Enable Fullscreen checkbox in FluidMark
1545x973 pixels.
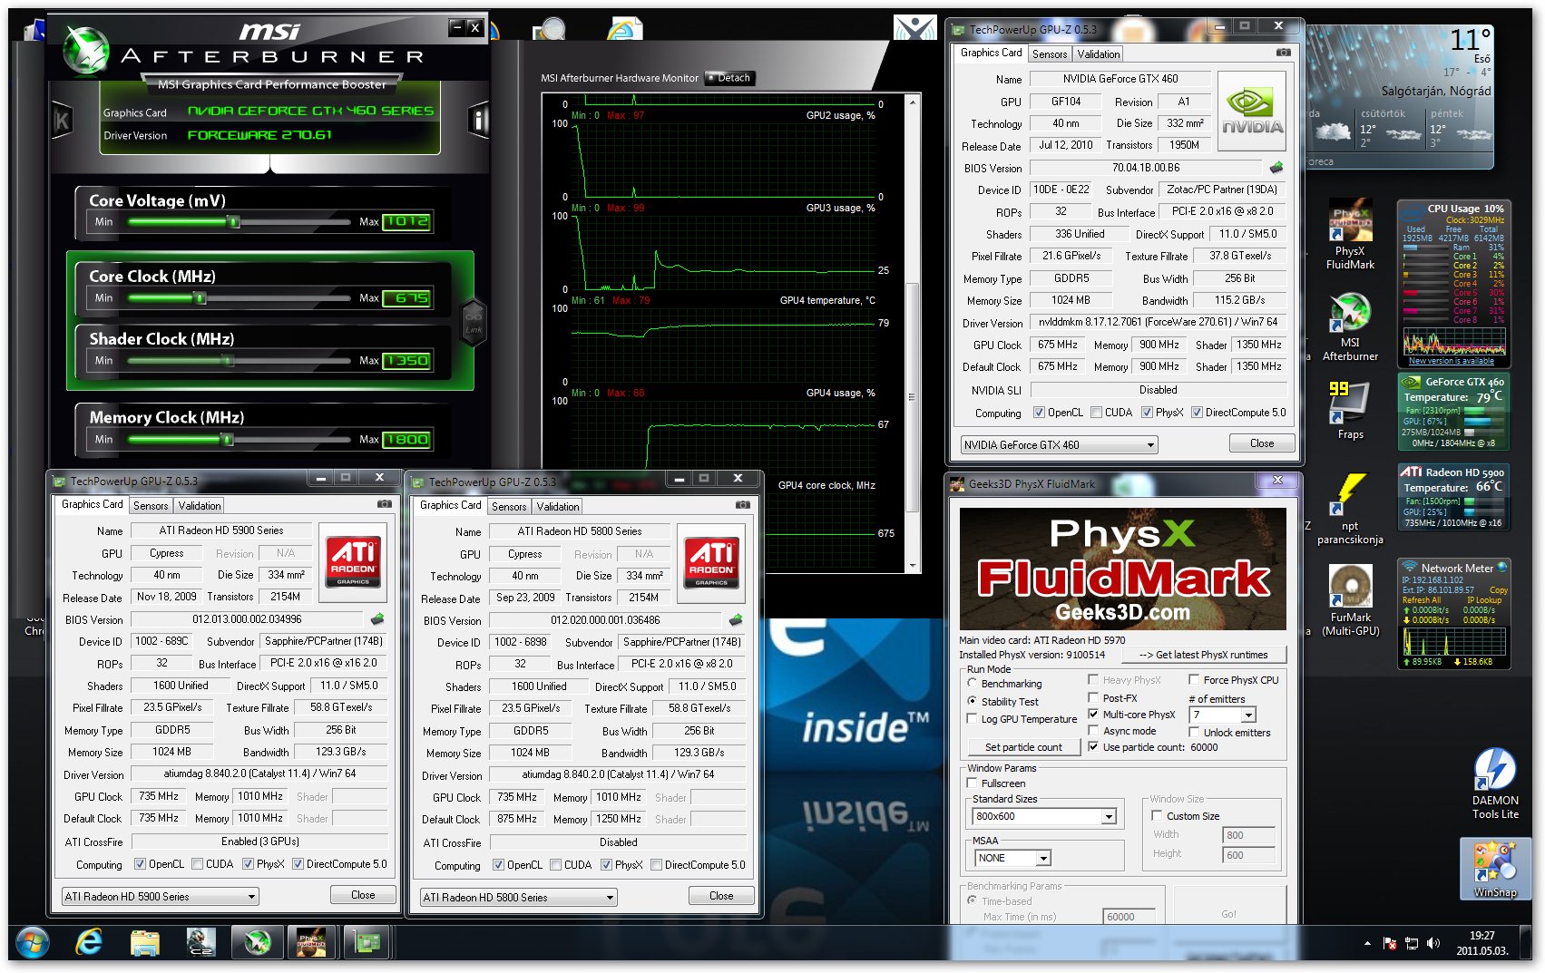(x=973, y=783)
